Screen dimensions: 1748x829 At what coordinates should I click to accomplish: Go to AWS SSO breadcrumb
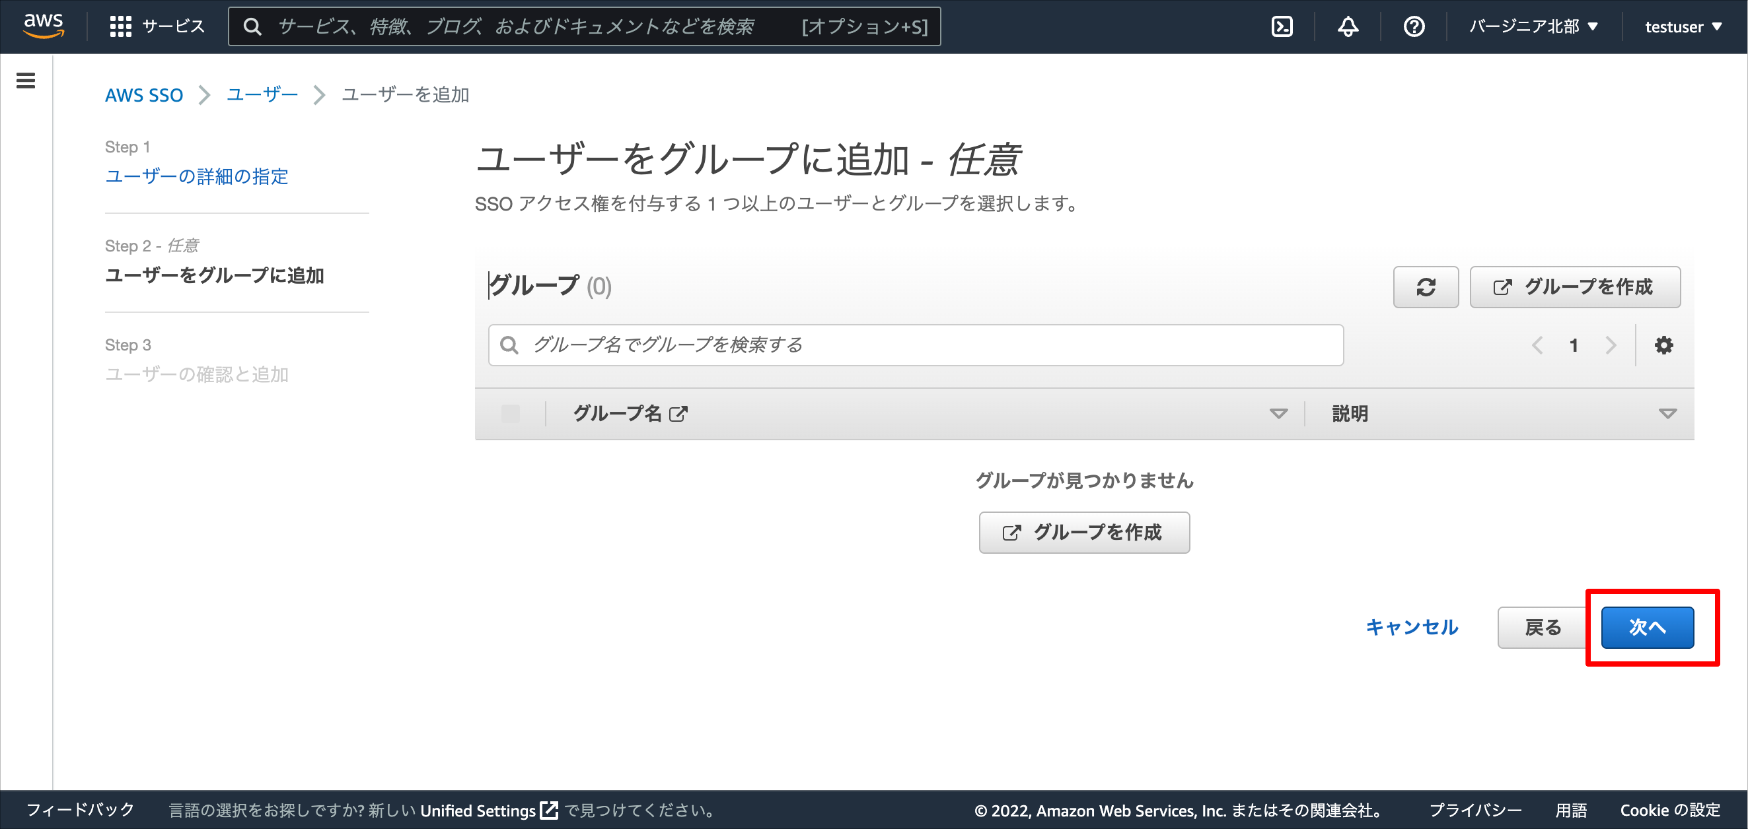(144, 95)
